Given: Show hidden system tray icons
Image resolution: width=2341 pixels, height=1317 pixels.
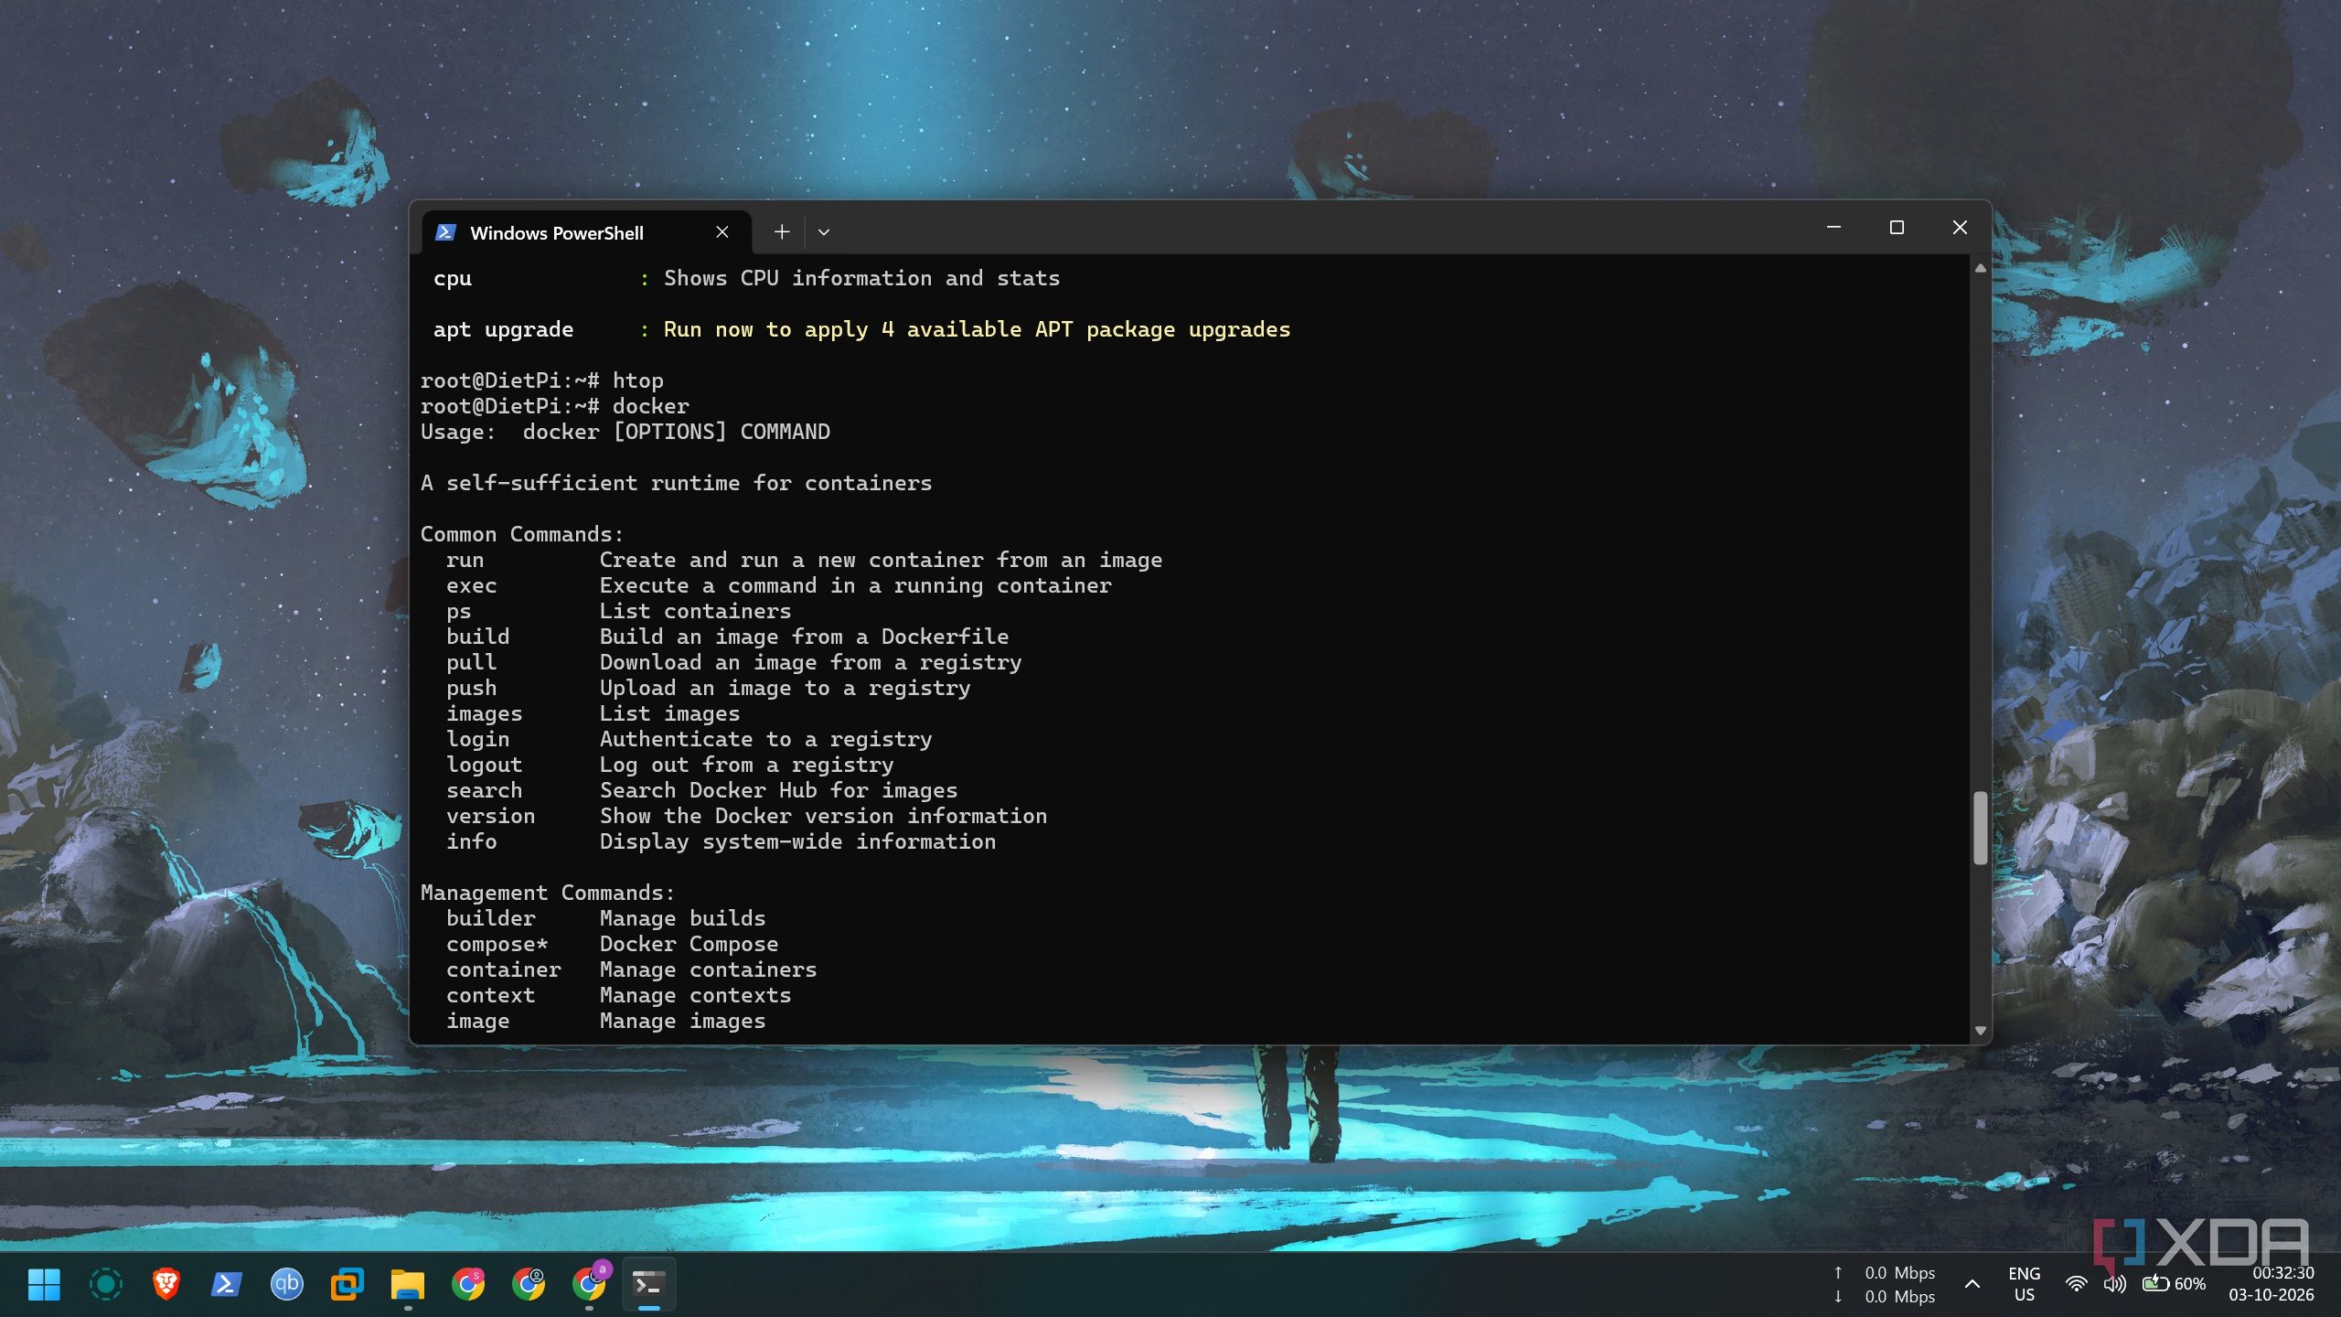Looking at the screenshot, I should (x=1972, y=1284).
